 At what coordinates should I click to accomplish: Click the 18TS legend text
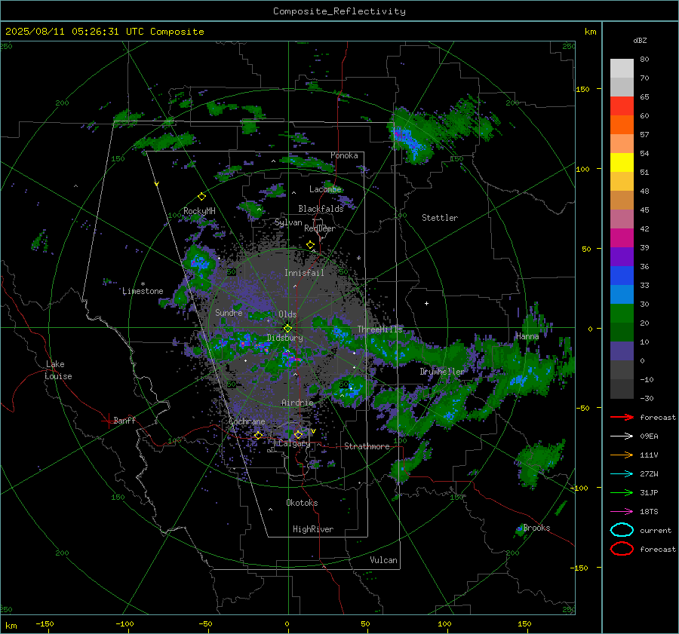tap(649, 512)
